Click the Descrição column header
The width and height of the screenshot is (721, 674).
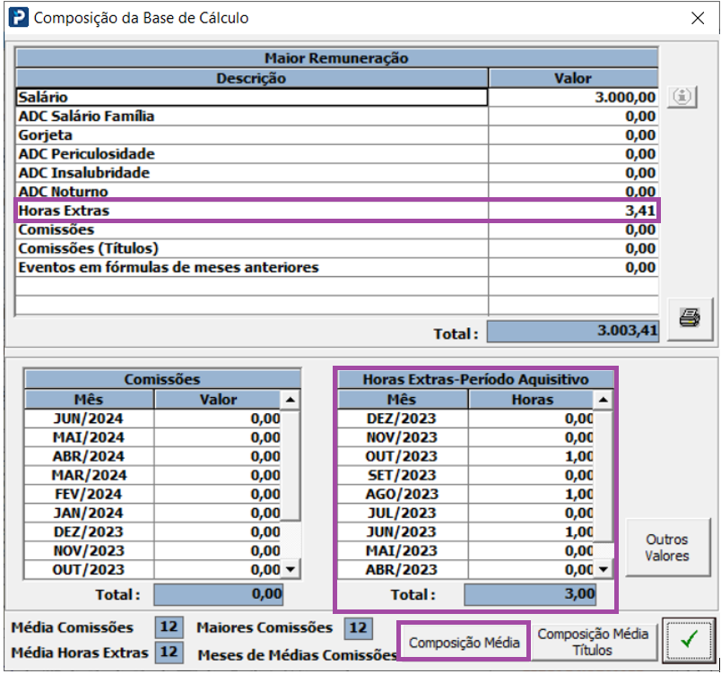[x=252, y=78]
